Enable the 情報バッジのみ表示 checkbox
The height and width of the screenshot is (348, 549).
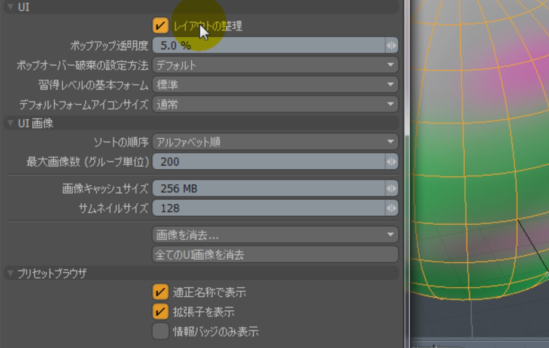160,331
